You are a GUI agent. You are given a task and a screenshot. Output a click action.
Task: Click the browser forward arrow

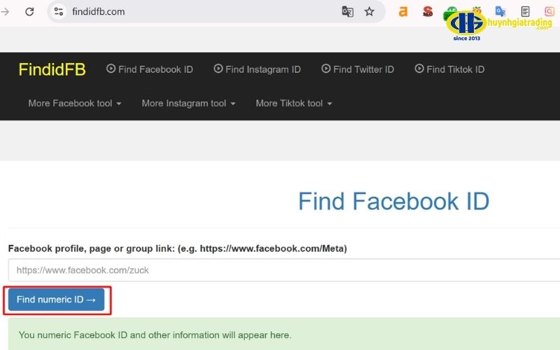point(5,12)
